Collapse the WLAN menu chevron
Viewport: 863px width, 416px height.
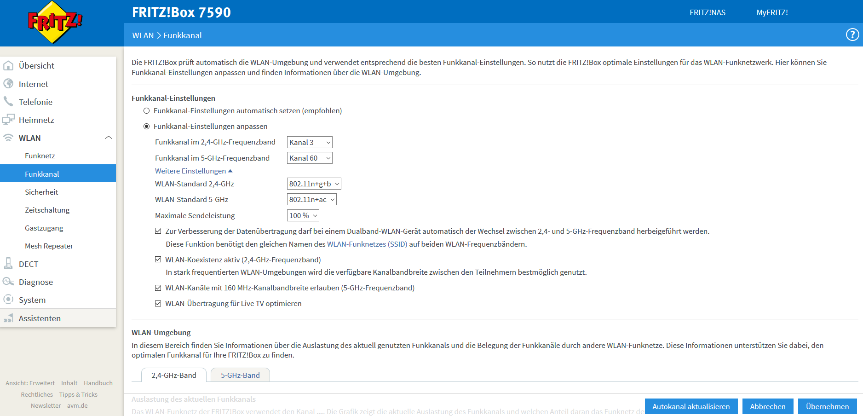109,138
